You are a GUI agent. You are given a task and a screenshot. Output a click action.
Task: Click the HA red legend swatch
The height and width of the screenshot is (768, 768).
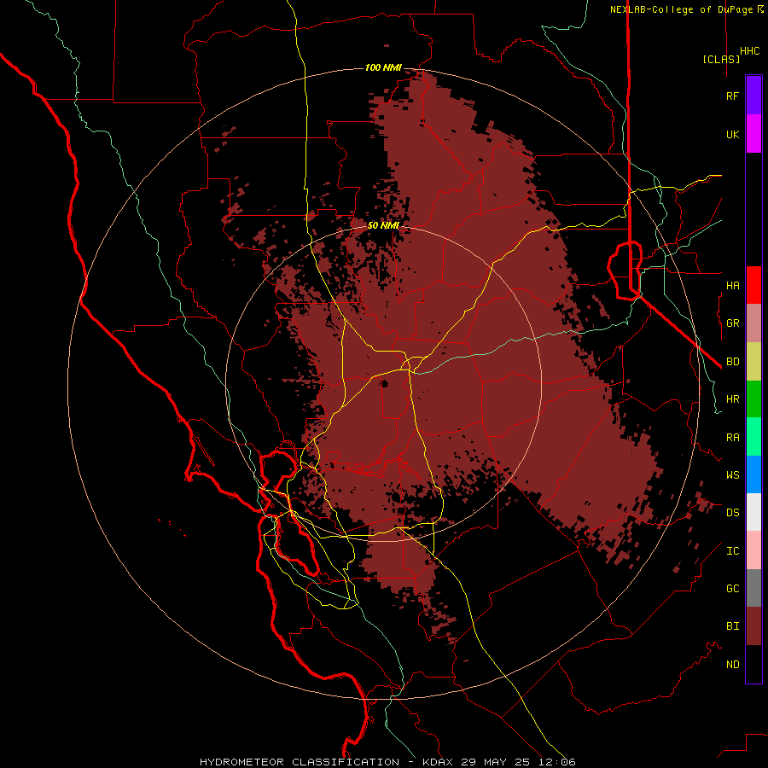coord(753,285)
